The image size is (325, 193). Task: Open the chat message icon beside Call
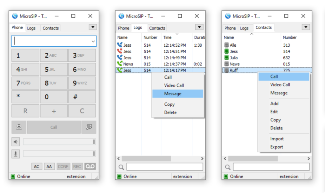(x=89, y=127)
